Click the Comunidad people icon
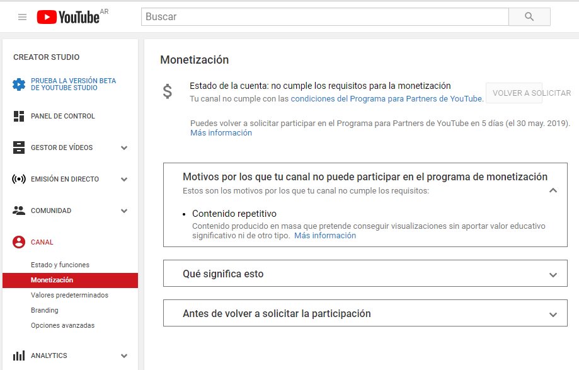Viewport: 579px width, 370px height. [x=19, y=211]
